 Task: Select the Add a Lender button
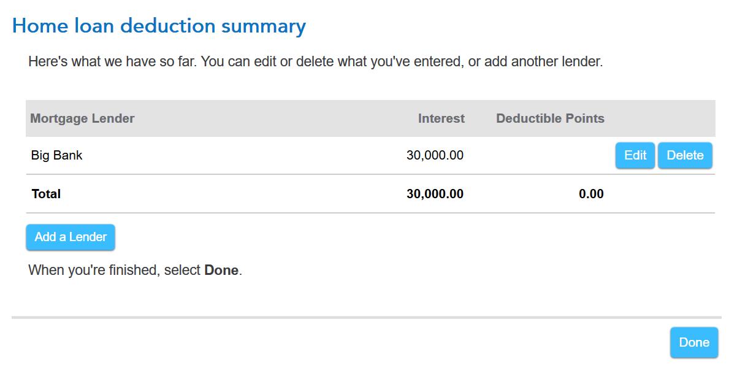tap(70, 237)
